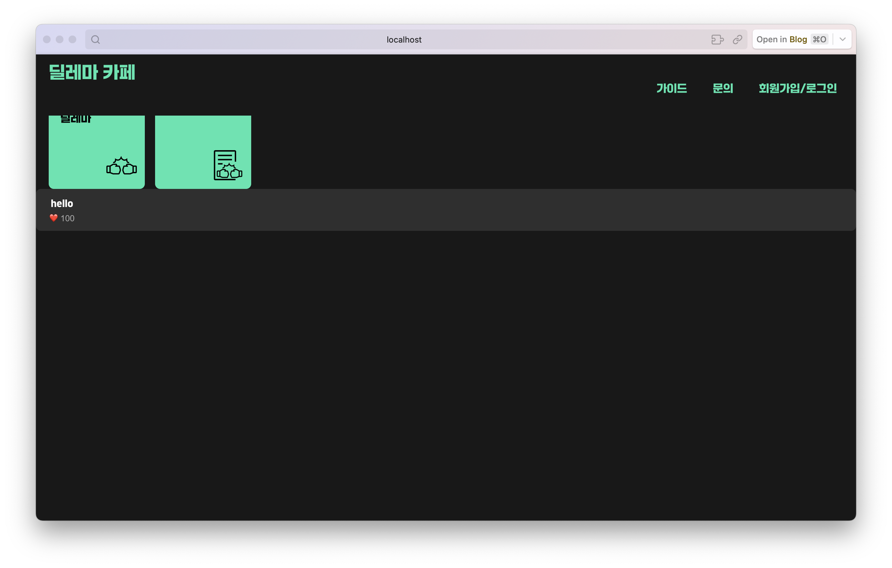Click the document with fists icon on second card

(x=227, y=165)
